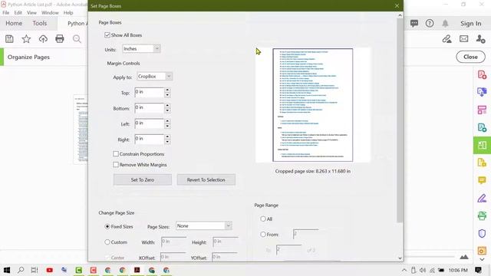Open the Action Center notification icon
The width and height of the screenshot is (491, 276).
(478, 270)
